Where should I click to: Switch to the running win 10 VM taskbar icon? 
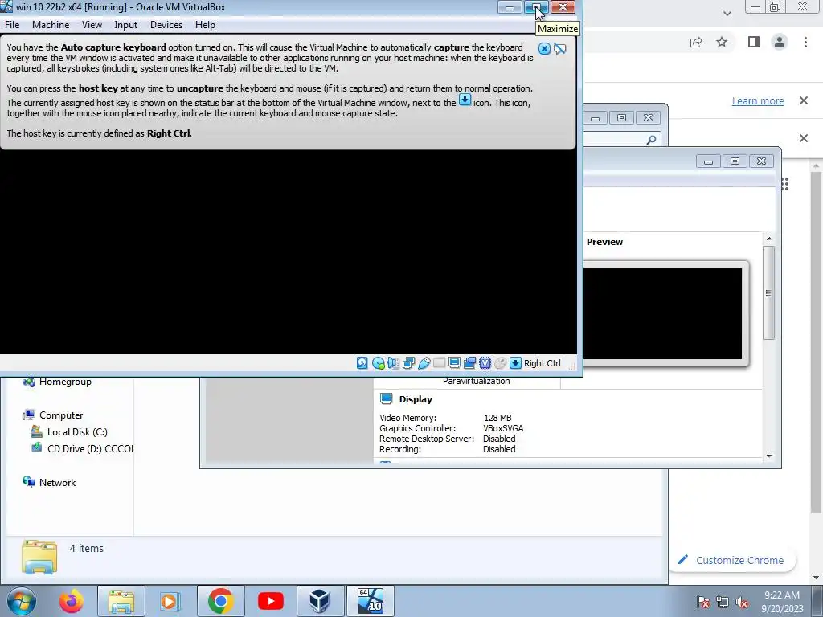[371, 601]
